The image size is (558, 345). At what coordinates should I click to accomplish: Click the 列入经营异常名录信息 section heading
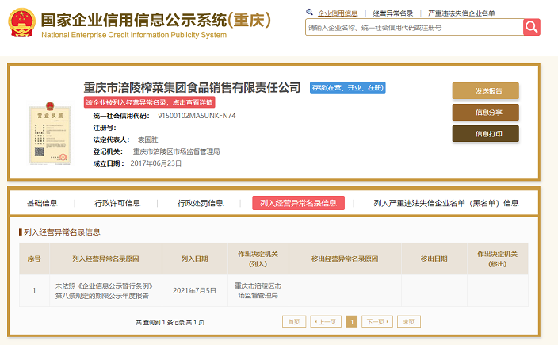click(62, 232)
